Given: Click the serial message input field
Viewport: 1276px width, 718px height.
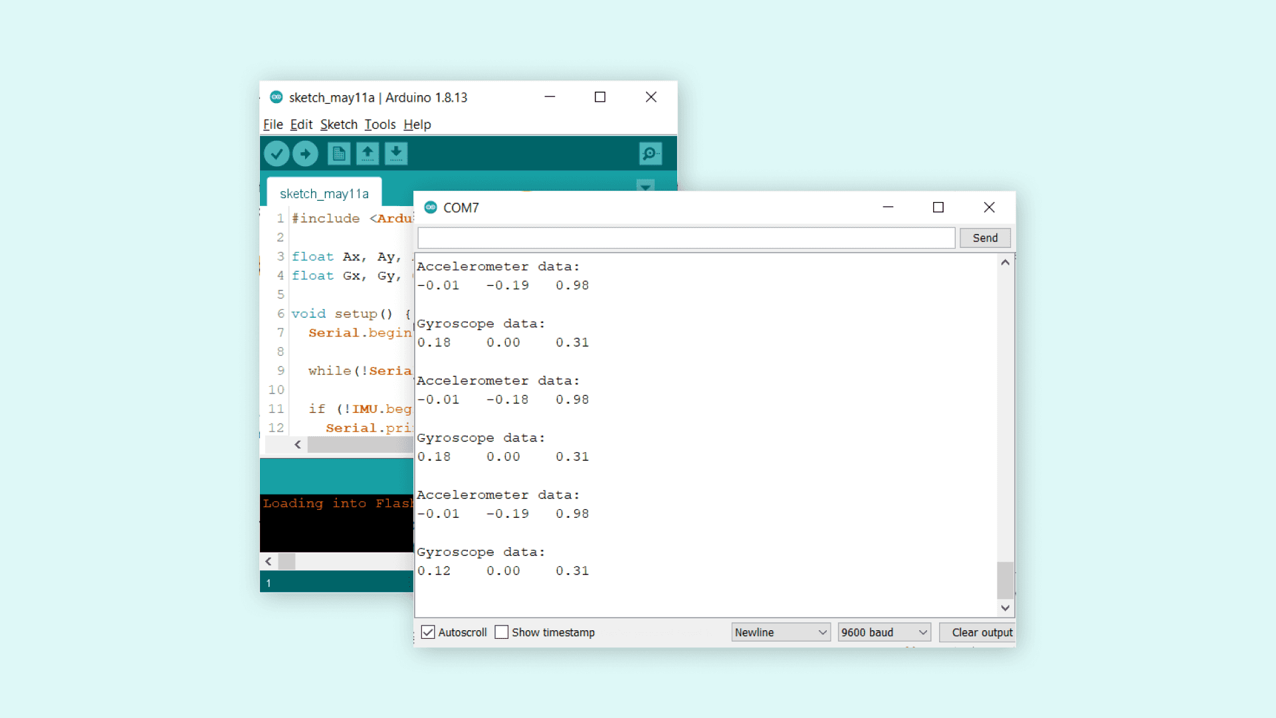Looking at the screenshot, I should point(686,238).
